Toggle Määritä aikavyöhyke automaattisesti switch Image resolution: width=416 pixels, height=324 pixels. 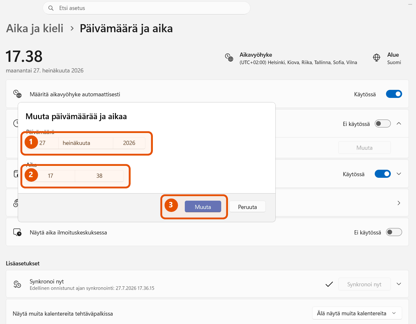coord(394,94)
